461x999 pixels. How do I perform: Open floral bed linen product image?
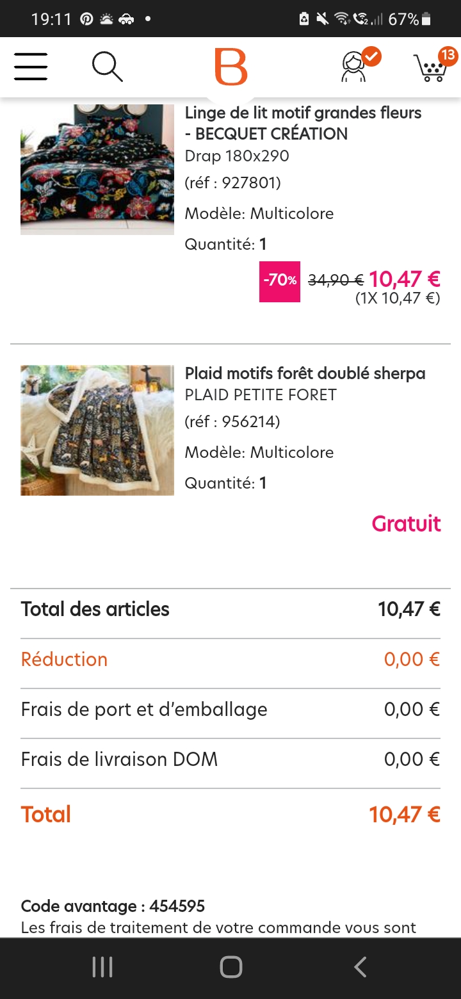pos(97,170)
